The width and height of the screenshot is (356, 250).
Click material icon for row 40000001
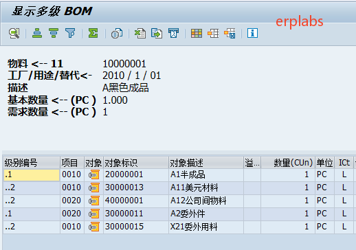click(x=94, y=201)
